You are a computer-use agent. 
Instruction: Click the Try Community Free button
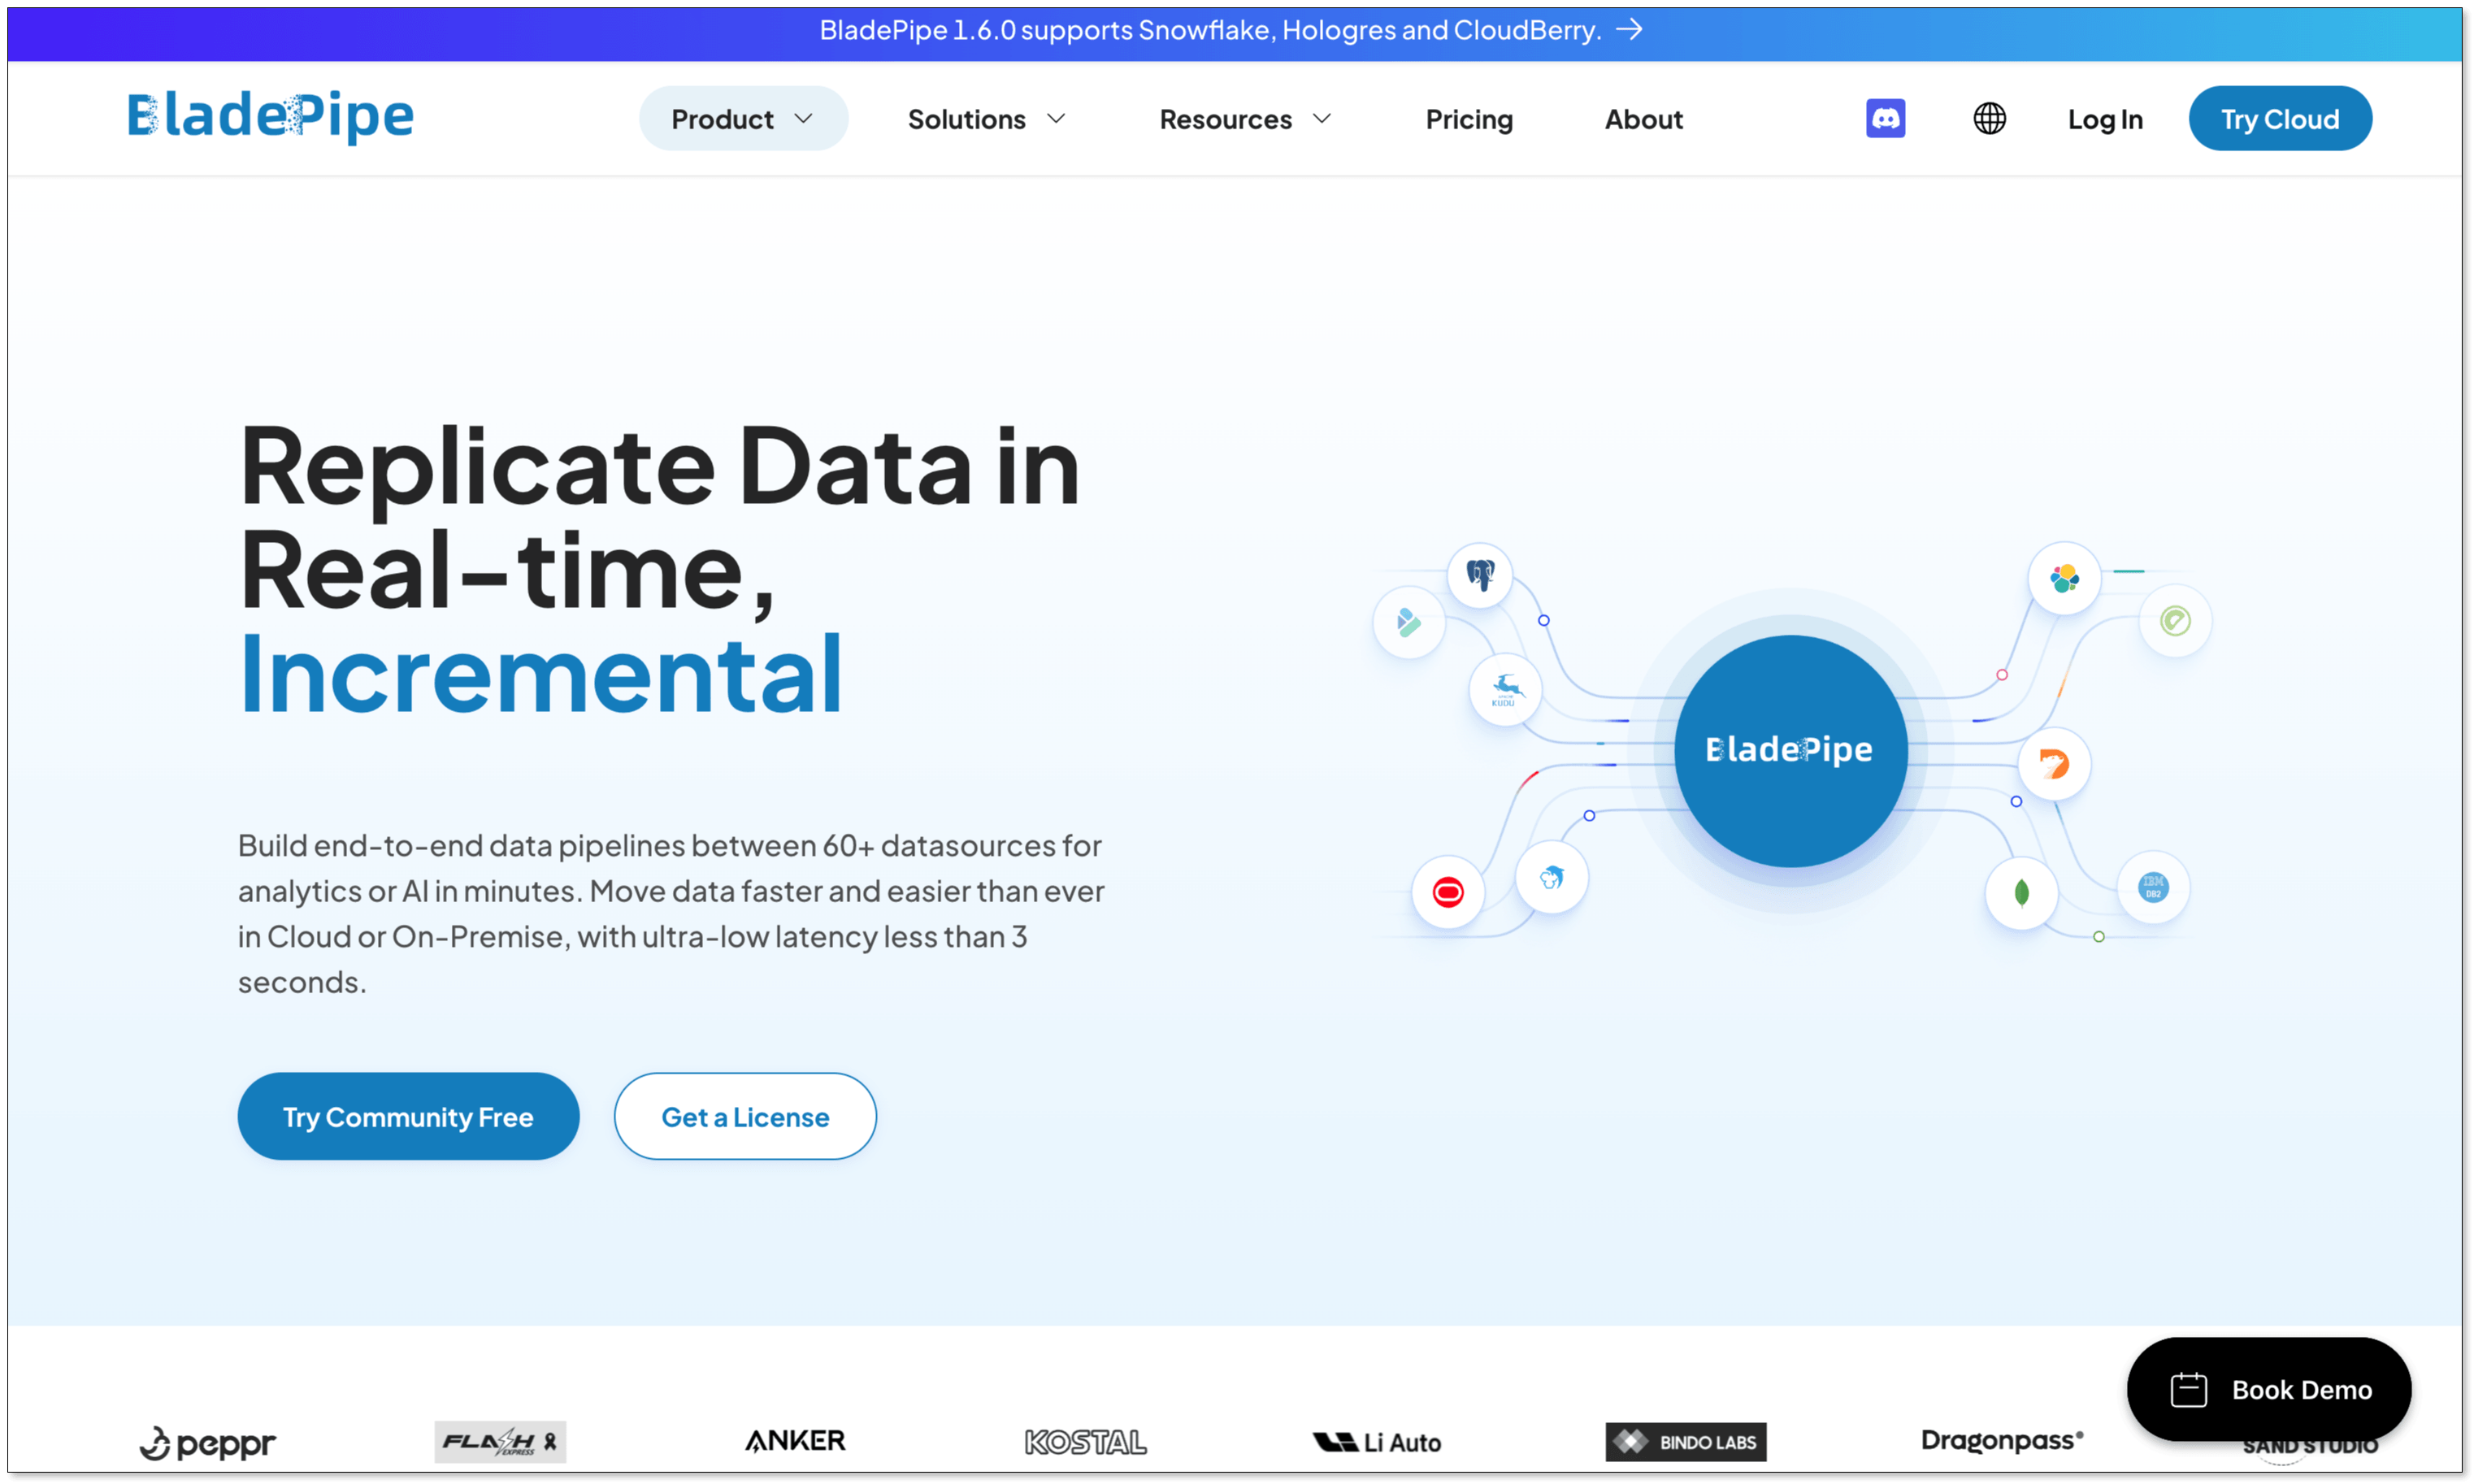tap(408, 1116)
